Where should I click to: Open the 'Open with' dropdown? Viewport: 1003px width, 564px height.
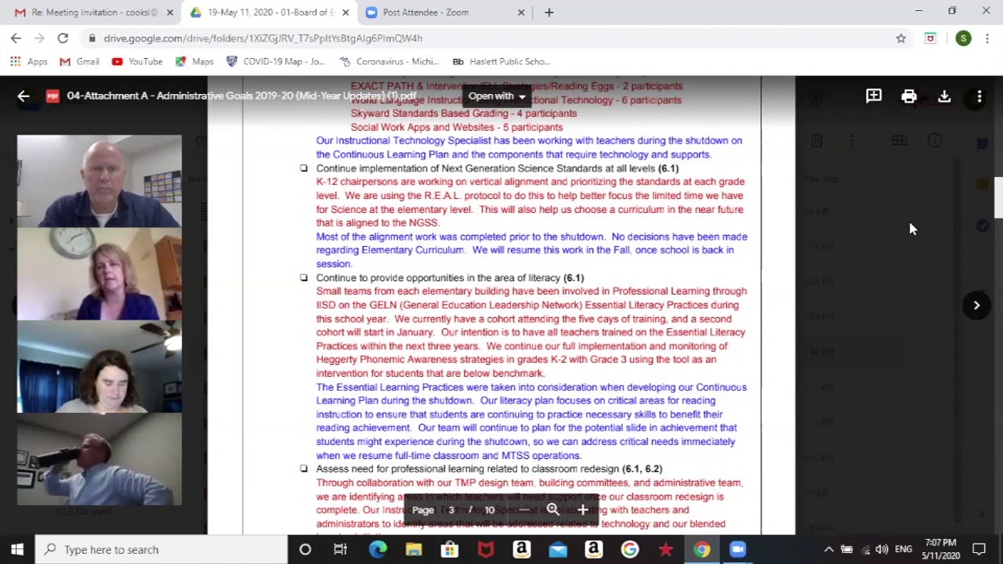[x=497, y=96]
